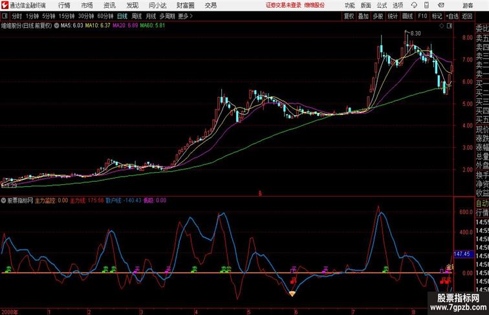Open the 公式 menu
Viewport: 489px width, 315px height.
point(382,5)
